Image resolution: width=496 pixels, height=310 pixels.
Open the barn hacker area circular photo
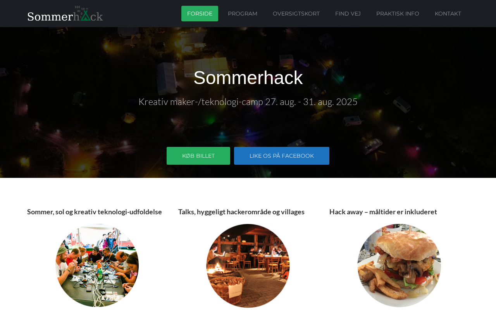248,266
